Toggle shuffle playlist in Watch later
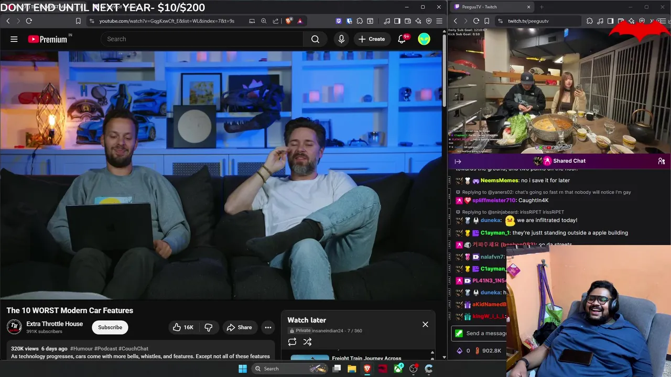Image resolution: width=671 pixels, height=377 pixels. [x=308, y=342]
